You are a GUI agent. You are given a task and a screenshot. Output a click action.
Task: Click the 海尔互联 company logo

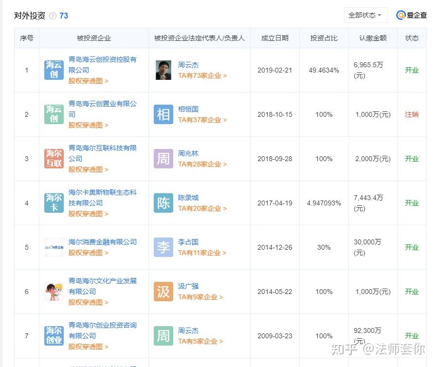(x=54, y=159)
